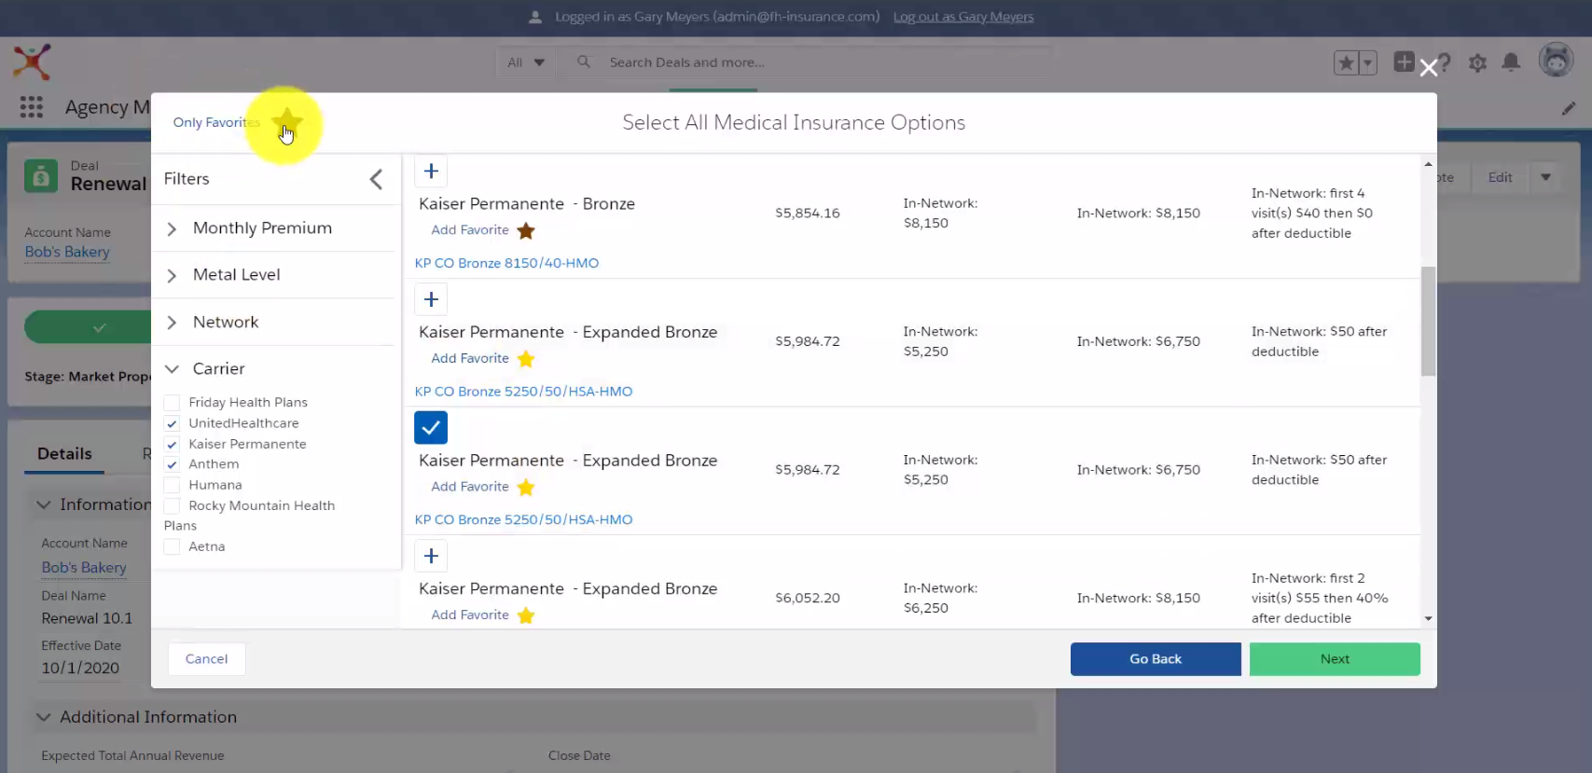Collapse the Information section

coord(43,504)
